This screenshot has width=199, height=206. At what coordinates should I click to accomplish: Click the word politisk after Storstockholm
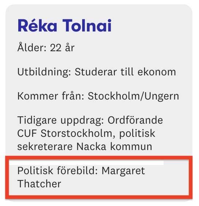tap(137, 134)
